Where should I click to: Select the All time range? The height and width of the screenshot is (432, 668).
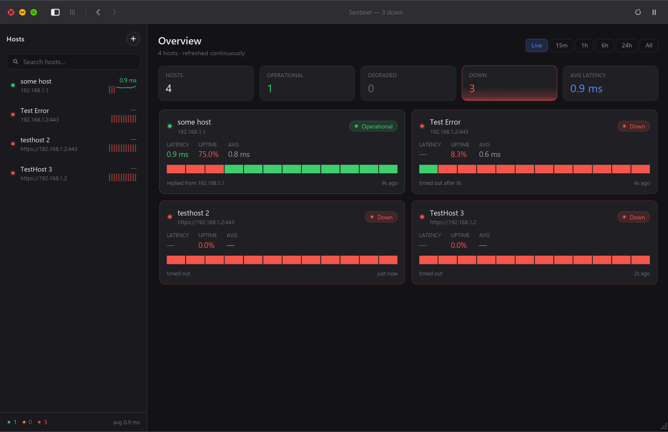(649, 45)
